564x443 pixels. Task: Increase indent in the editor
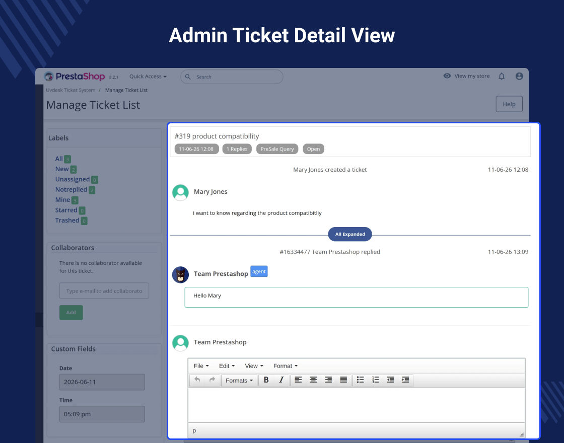pos(406,380)
